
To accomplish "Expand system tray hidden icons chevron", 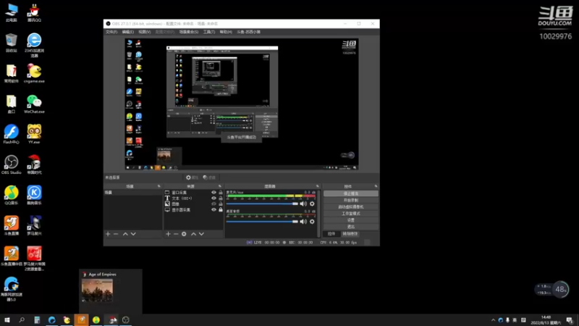I will [493, 320].
